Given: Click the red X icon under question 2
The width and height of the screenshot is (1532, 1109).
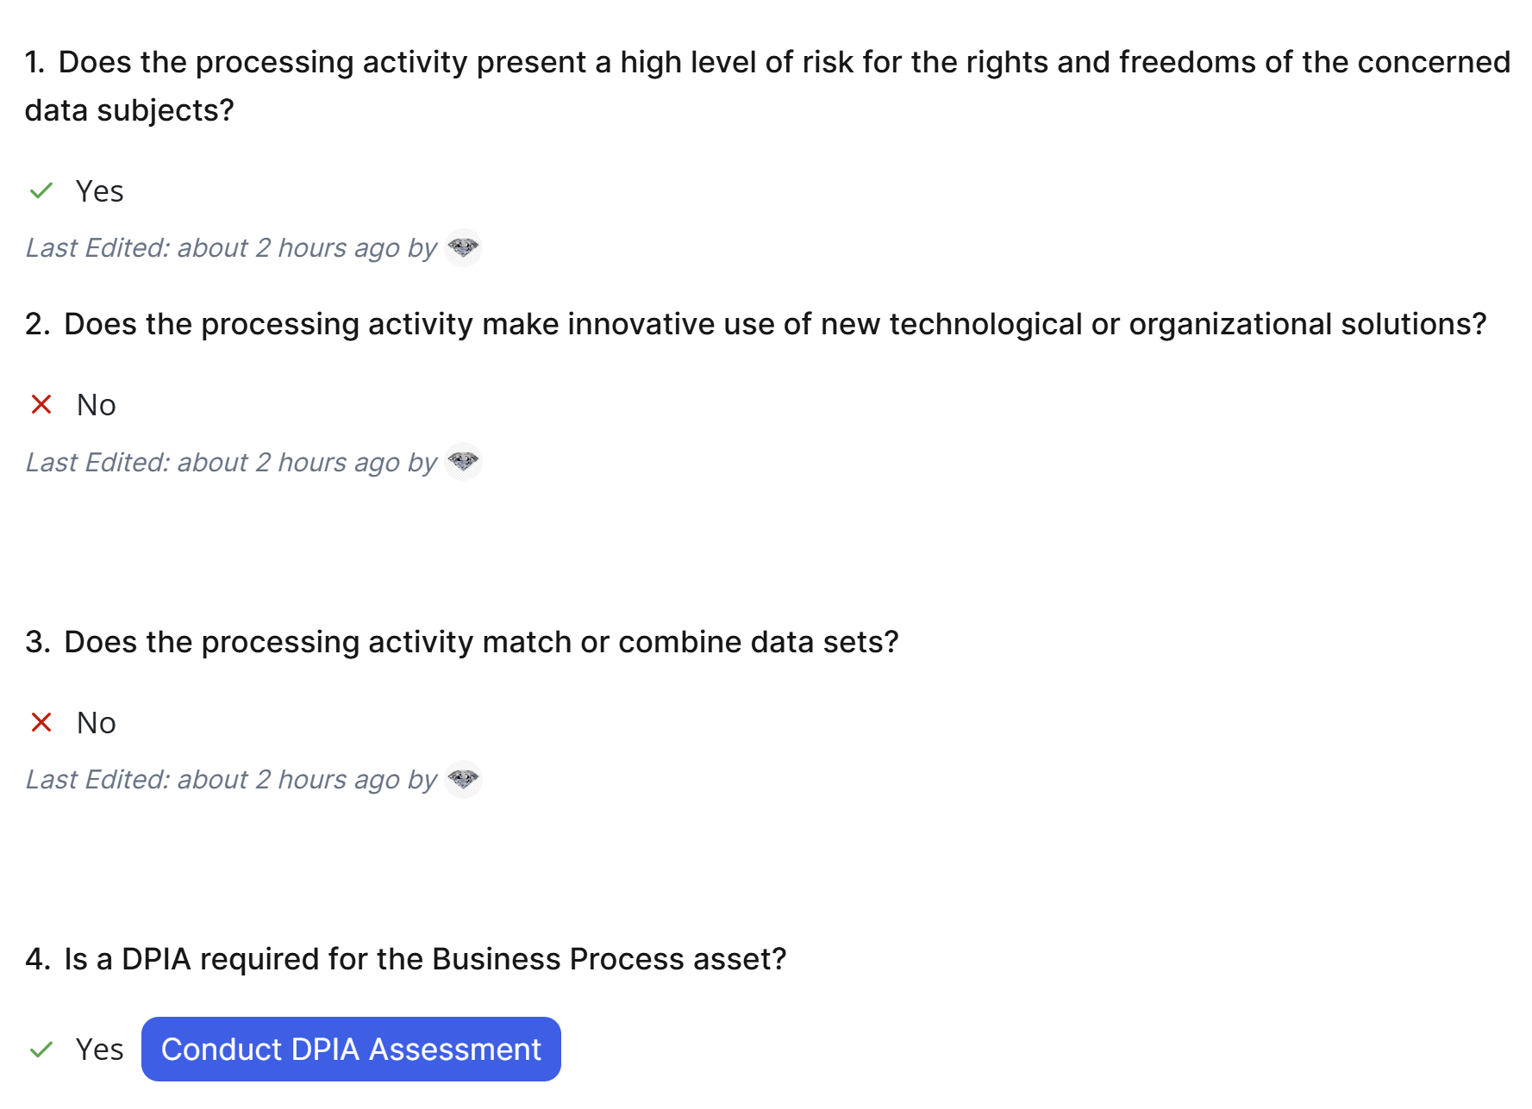Looking at the screenshot, I should (x=41, y=404).
